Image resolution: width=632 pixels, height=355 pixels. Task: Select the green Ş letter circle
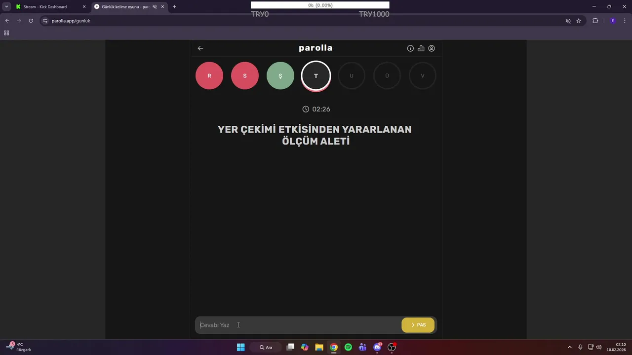click(x=280, y=76)
